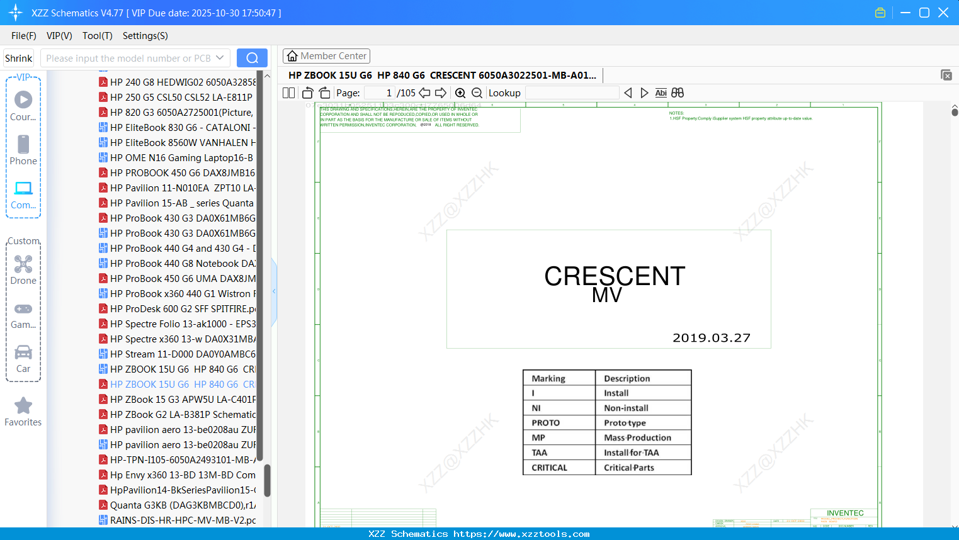Find previous lookup result triangle

coord(628,93)
